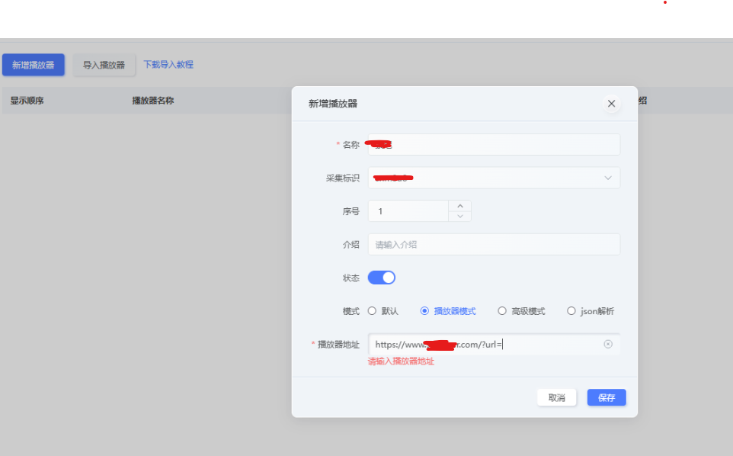
Task: Click the 新增播放器 dialog title text
Action: [333, 104]
